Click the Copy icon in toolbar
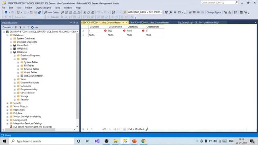 [x=89, y=12]
